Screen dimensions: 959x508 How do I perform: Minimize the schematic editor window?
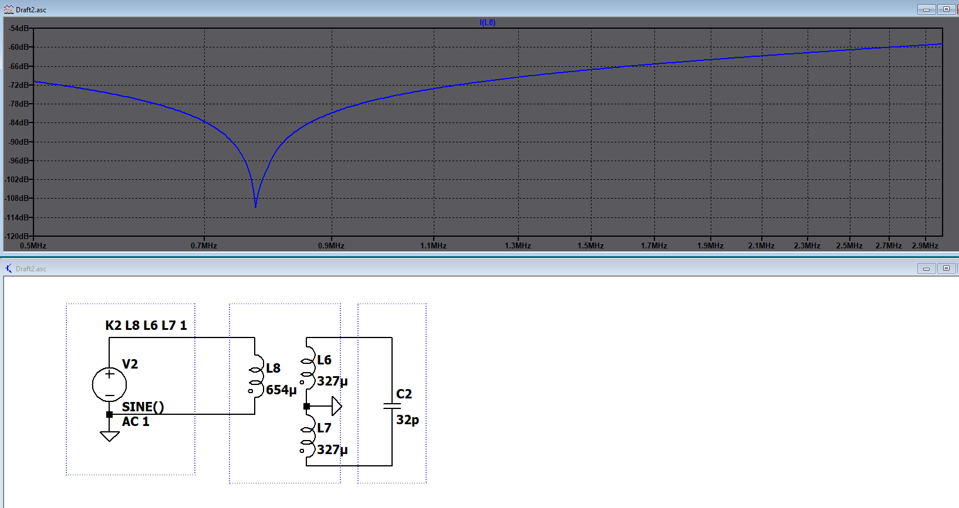[926, 268]
